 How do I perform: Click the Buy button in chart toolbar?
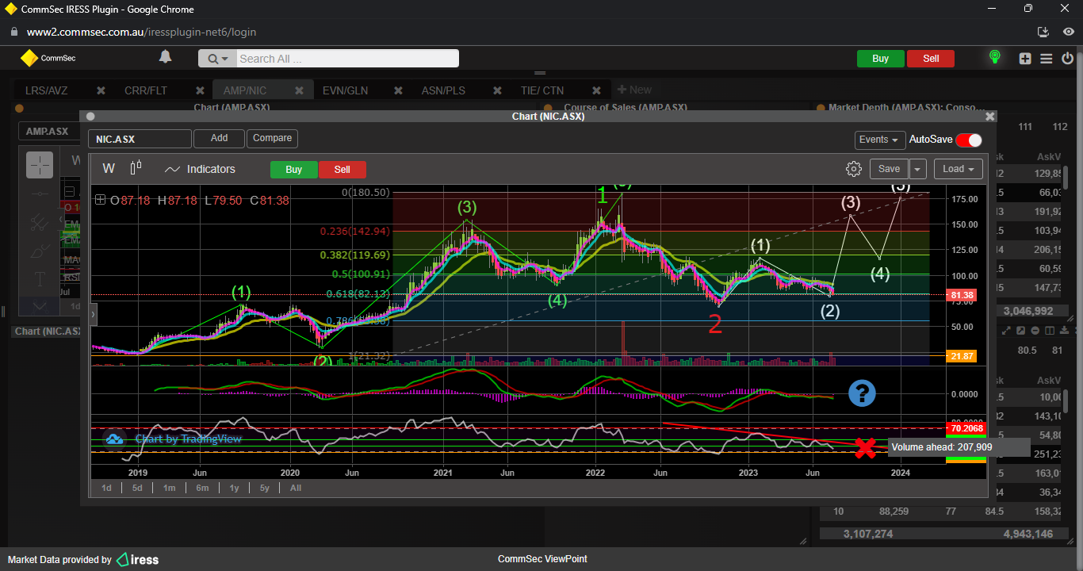[x=293, y=170]
